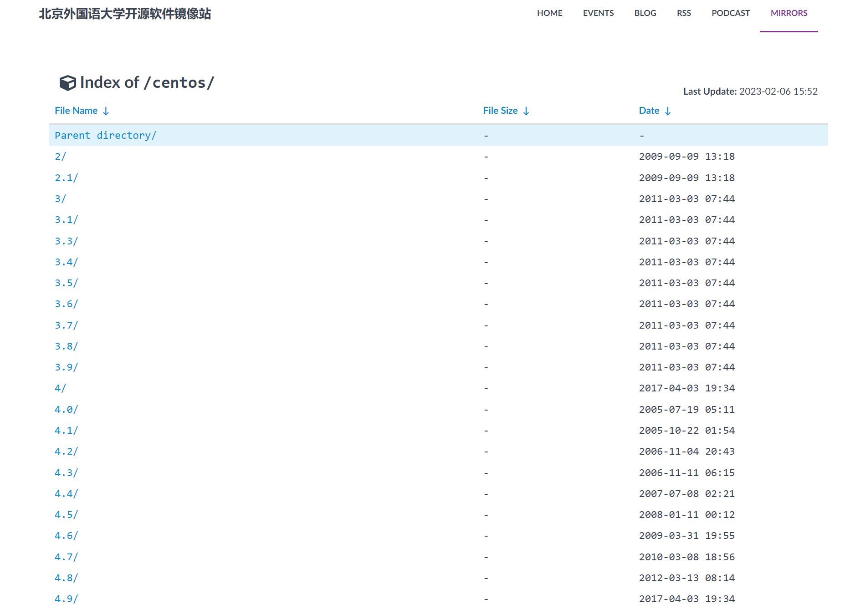Open the 4.0/ directory
The width and height of the screenshot is (845, 609).
pos(67,410)
